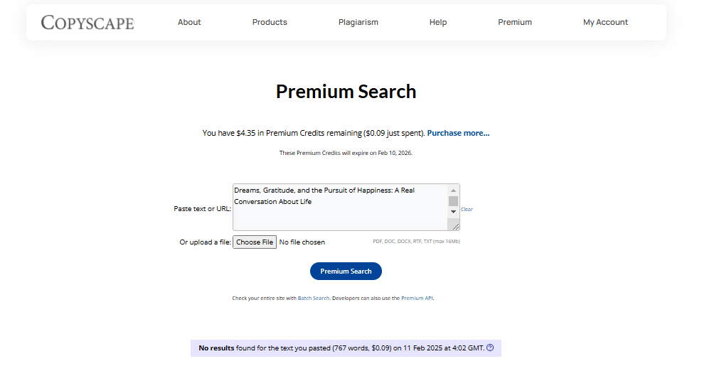Click the Purchase more... link

pos(458,133)
